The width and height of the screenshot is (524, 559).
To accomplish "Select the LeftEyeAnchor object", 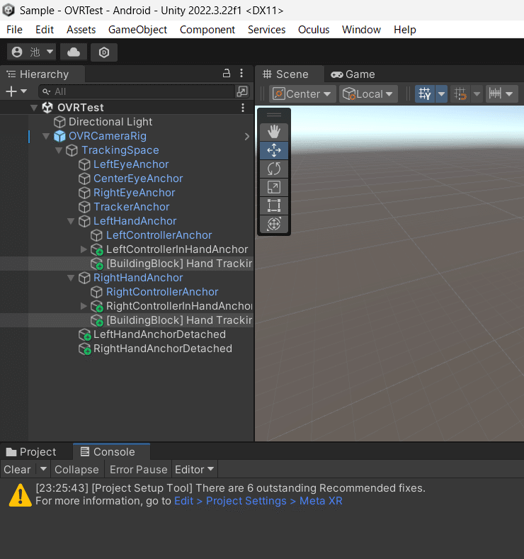I will tap(131, 164).
